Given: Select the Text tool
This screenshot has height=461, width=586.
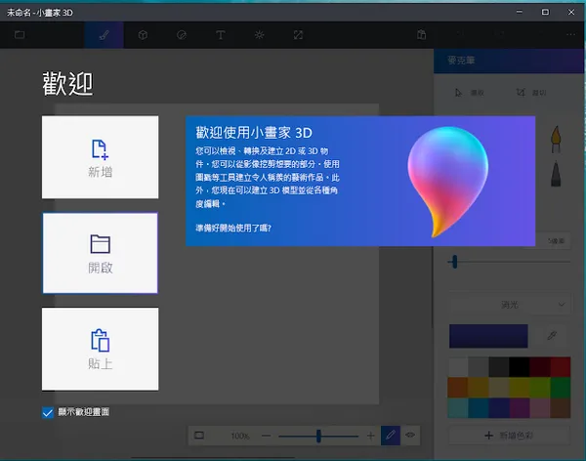Looking at the screenshot, I should coord(221,35).
